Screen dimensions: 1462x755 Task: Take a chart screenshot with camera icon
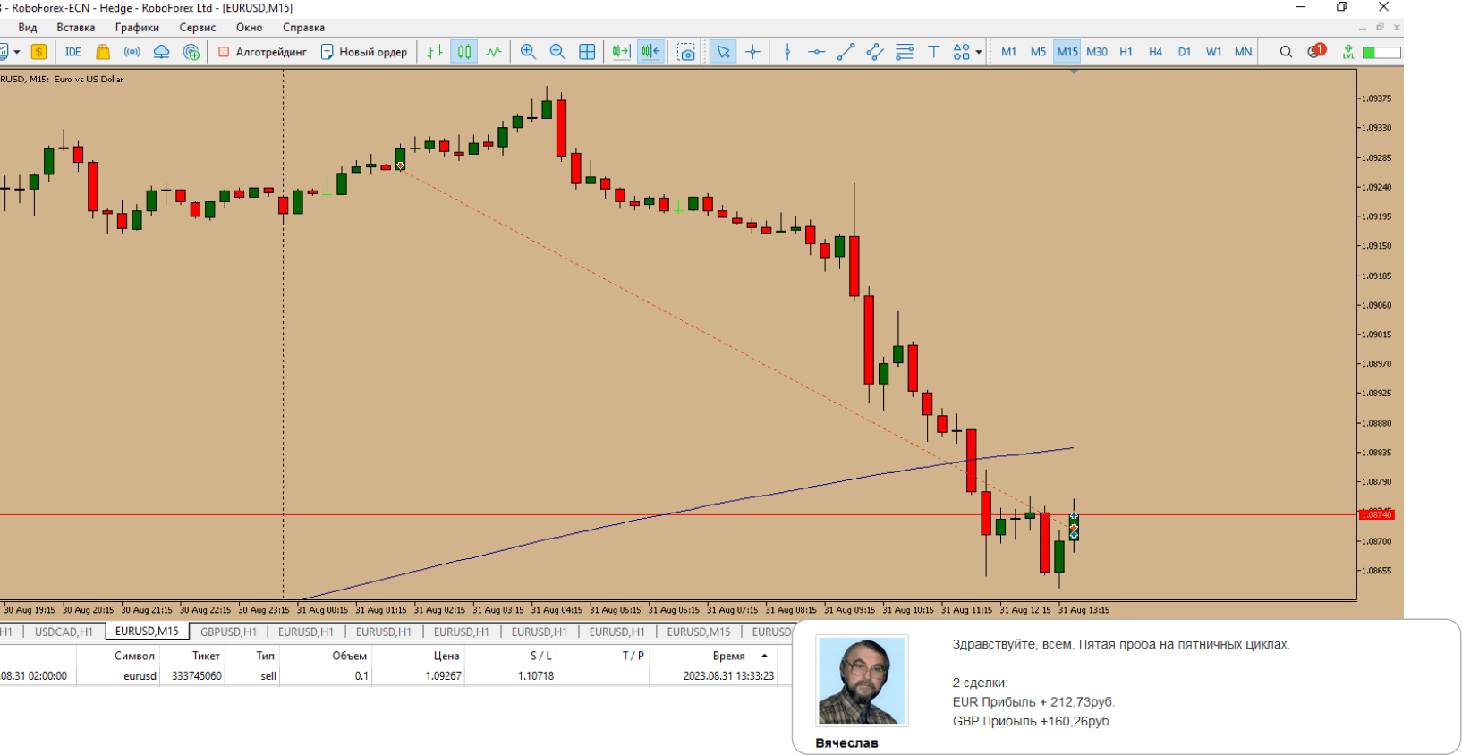(686, 52)
